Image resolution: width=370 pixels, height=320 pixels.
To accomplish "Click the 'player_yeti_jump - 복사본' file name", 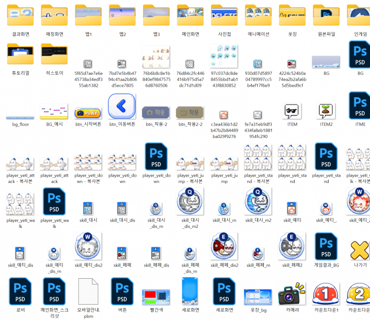I will point(190,178).
